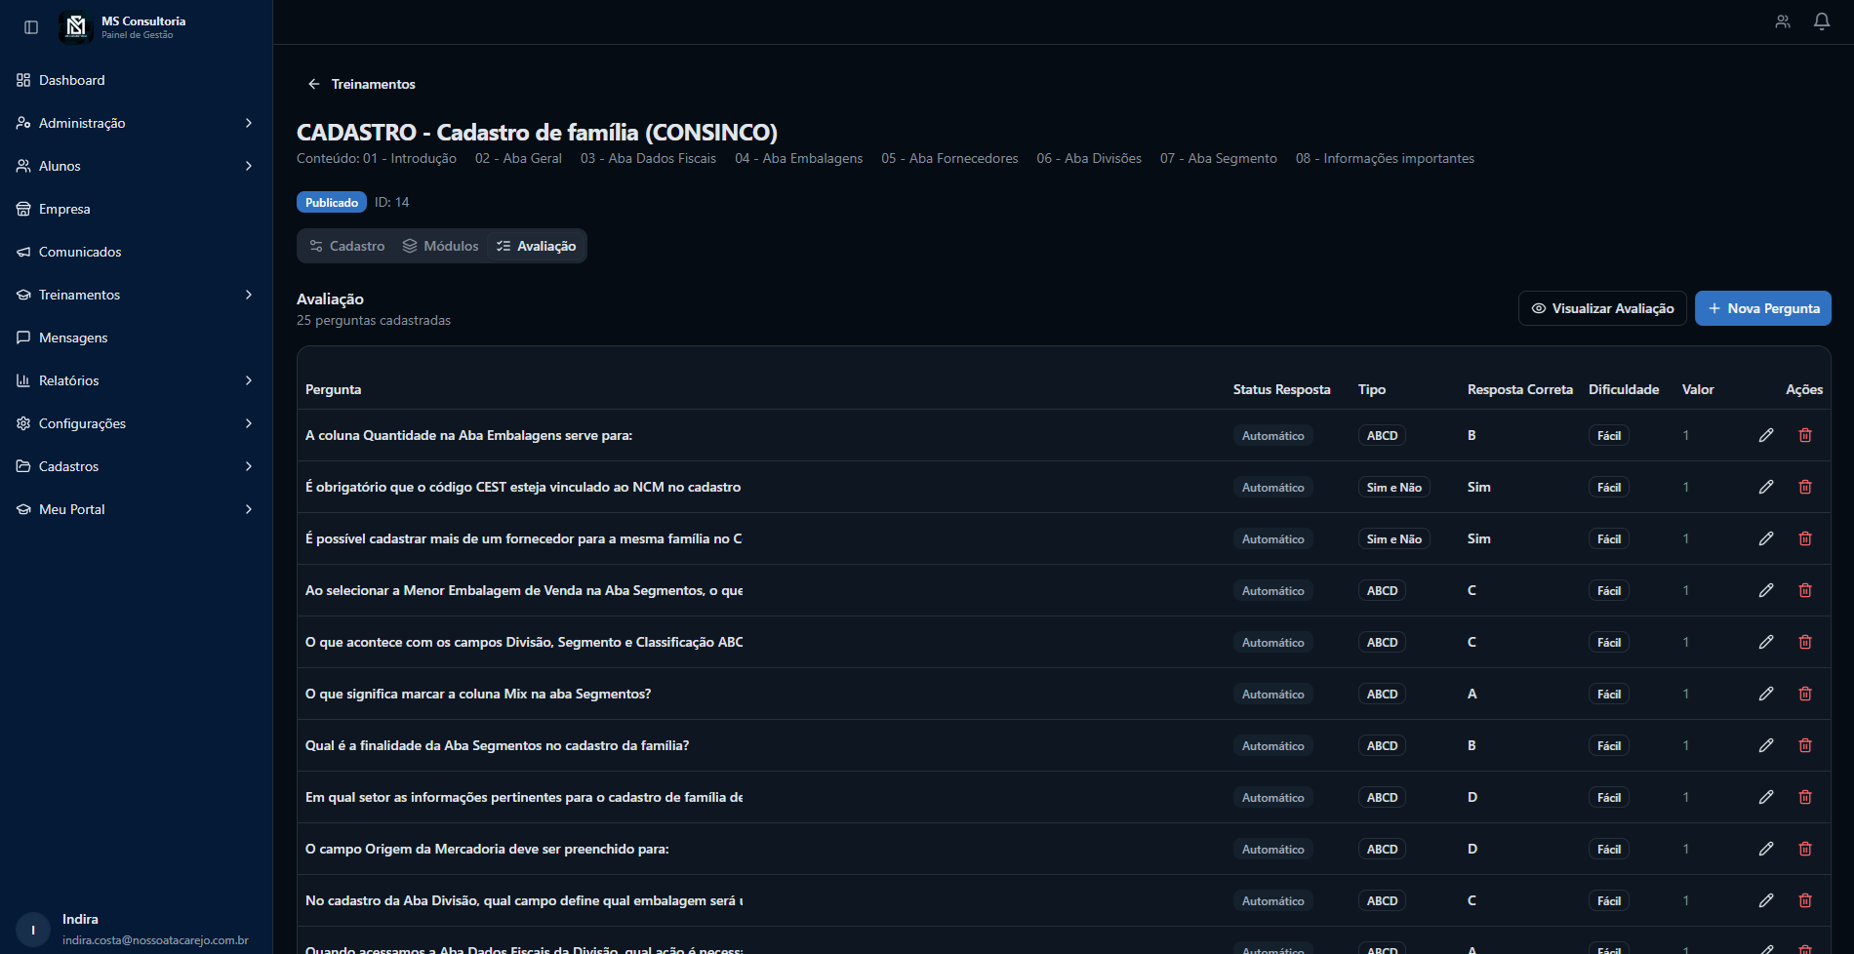Click the page title 'CADASTRO - Cadastro de família (CONSINCO)'
Image resolution: width=1854 pixels, height=954 pixels.
(x=538, y=132)
